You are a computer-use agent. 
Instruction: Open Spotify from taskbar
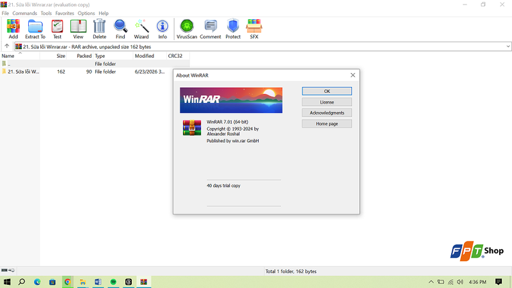(113, 282)
